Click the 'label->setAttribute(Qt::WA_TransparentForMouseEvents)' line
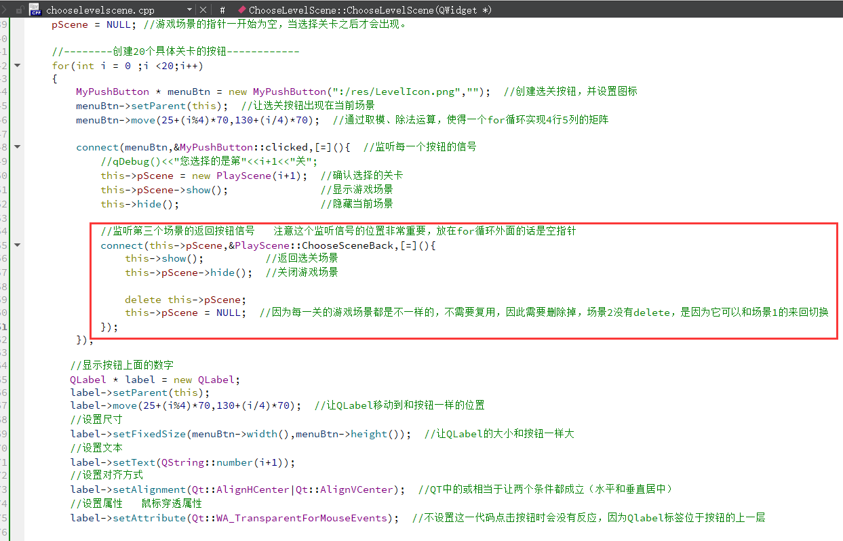Screen dimensions: 843x541 tap(418, 518)
